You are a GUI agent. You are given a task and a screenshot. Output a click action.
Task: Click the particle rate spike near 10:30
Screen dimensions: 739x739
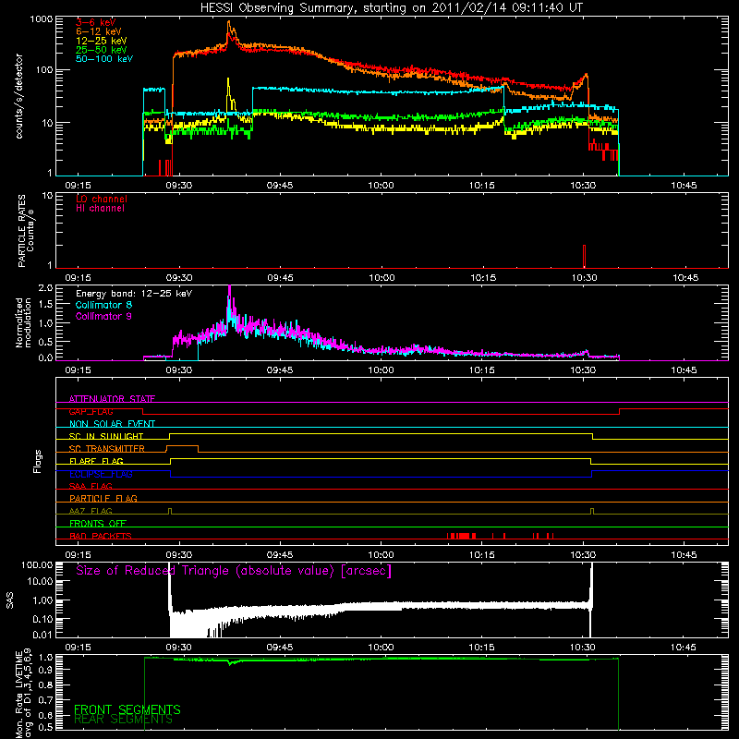584,257
